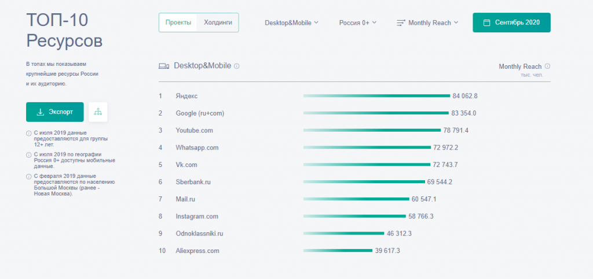Screen dimensions: 593x279
Task: Open the Vk.com entry
Action: tap(186, 165)
